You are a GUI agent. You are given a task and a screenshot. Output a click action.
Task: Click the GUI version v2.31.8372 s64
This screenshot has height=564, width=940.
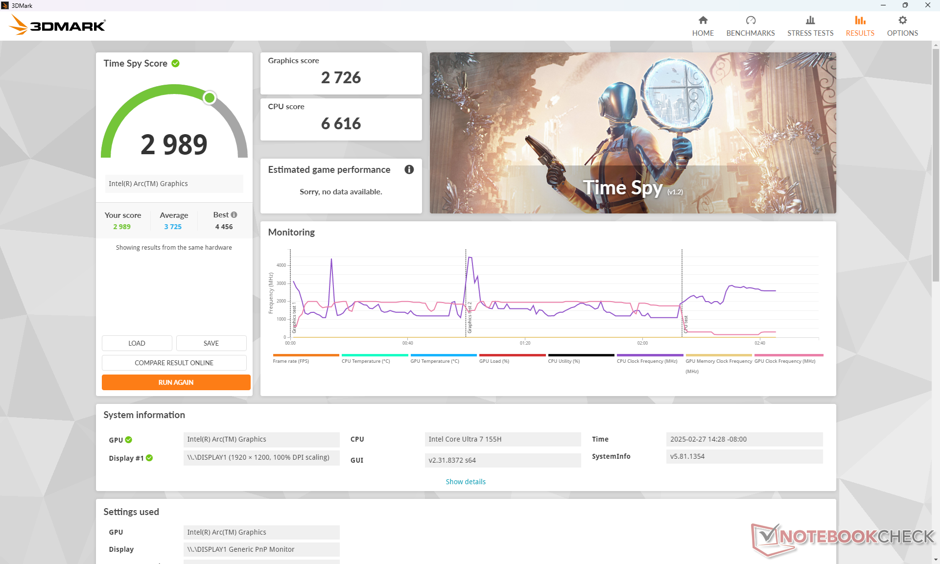(503, 460)
